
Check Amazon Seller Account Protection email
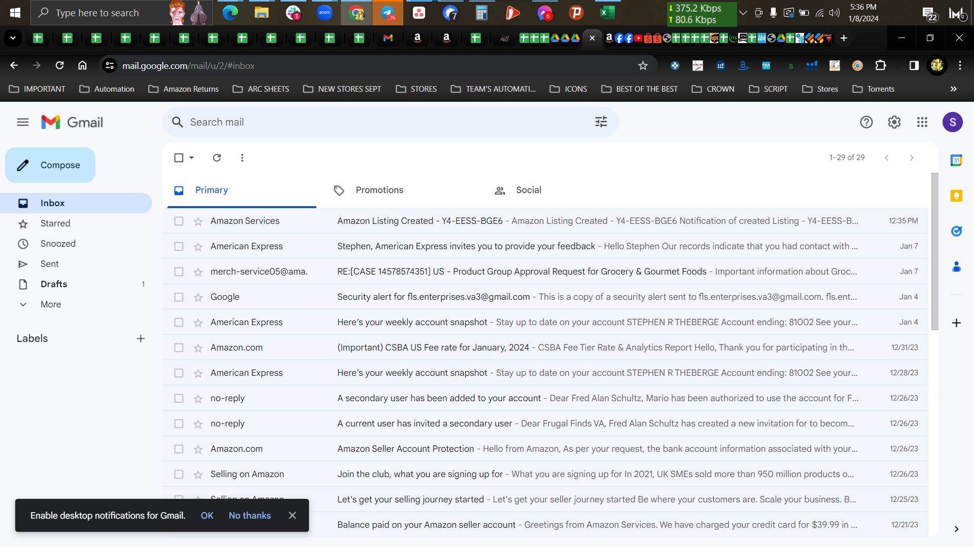[179, 449]
